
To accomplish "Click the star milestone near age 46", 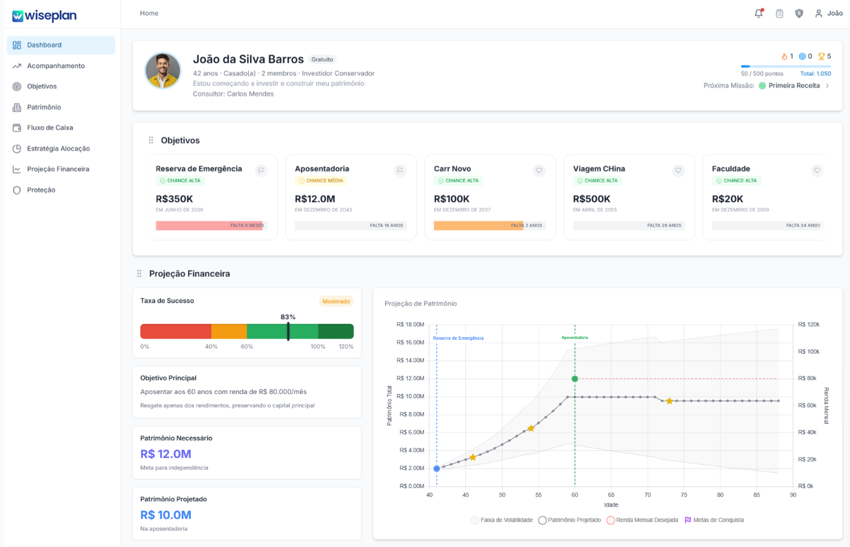I will 473,457.
